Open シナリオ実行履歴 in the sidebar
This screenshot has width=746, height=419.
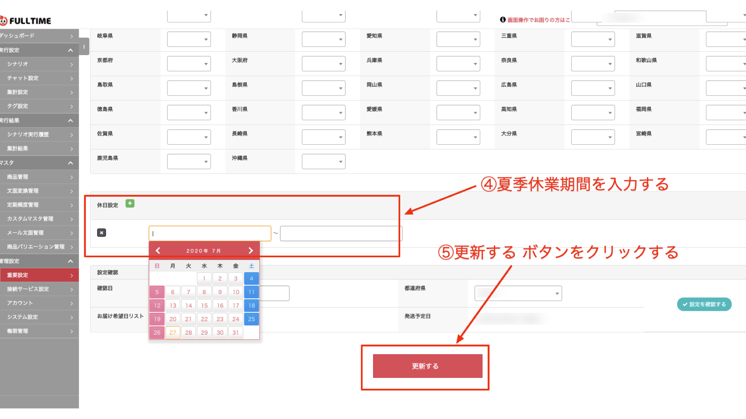click(39, 134)
